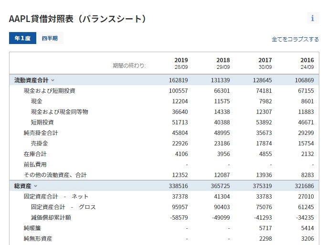
Task: Click the その他の流動資産、合計 row label
Action: click(55, 175)
